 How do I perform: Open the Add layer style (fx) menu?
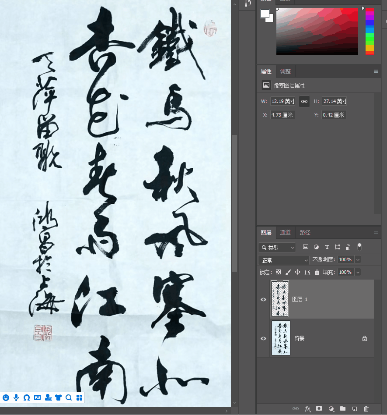click(x=307, y=408)
